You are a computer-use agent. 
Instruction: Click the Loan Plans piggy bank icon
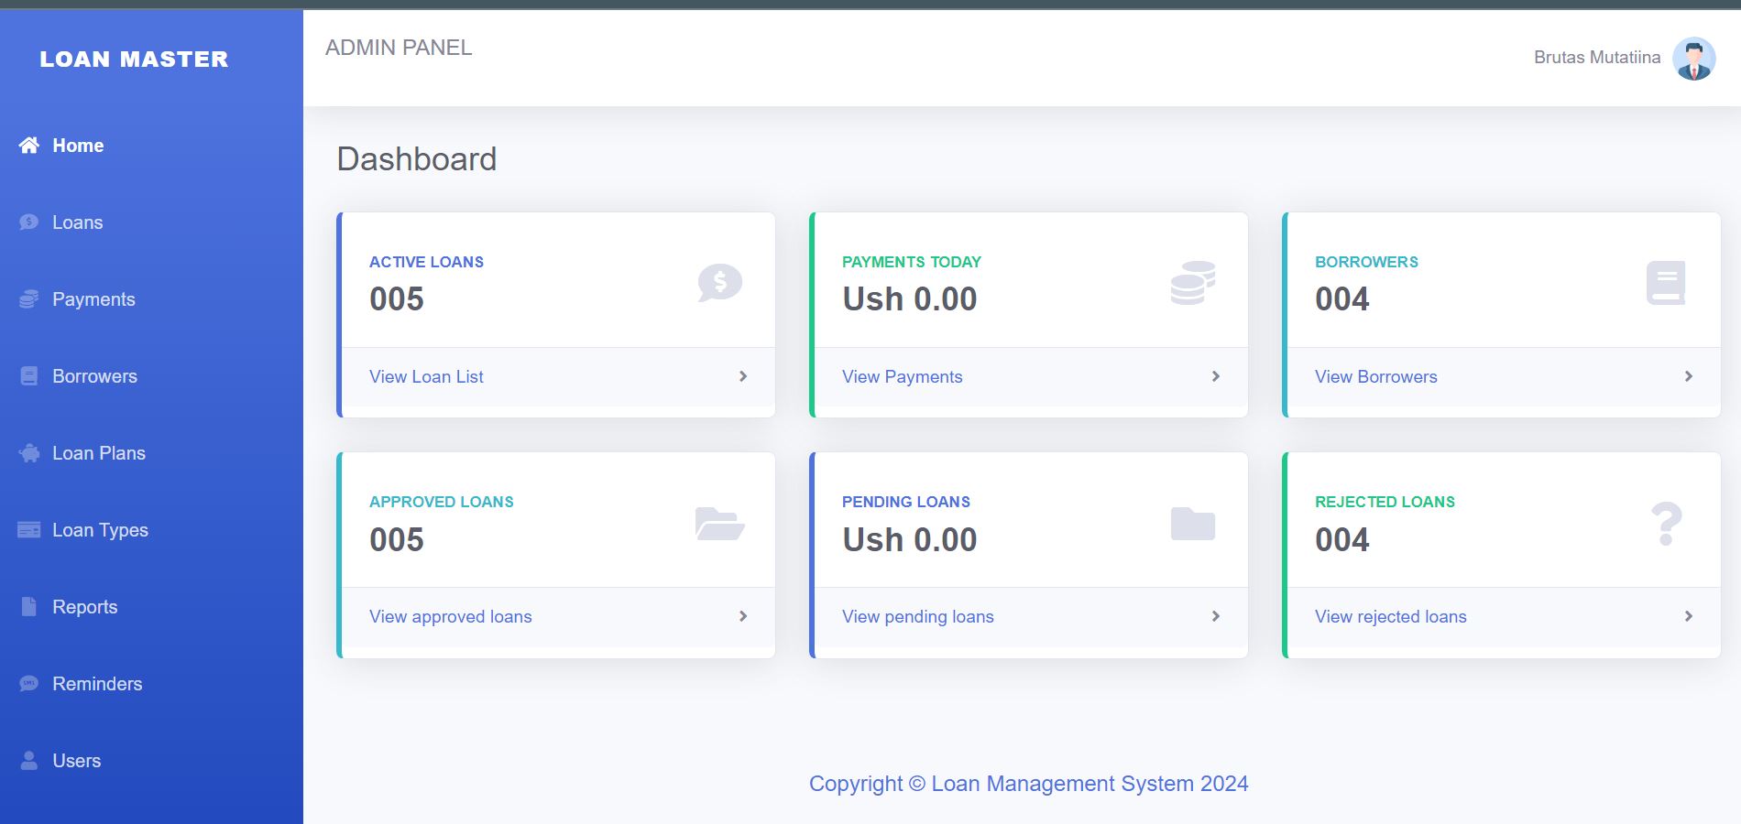[x=29, y=453]
